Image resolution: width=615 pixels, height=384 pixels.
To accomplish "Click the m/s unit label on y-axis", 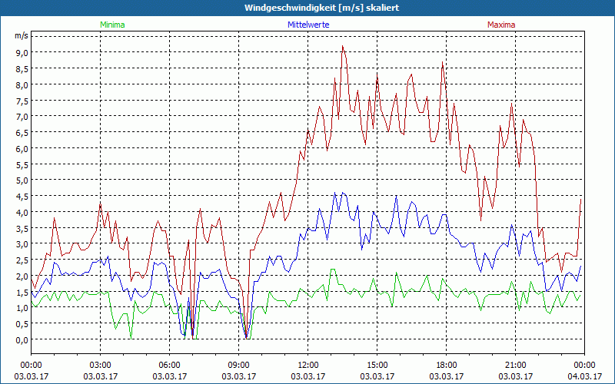I will click(x=21, y=35).
